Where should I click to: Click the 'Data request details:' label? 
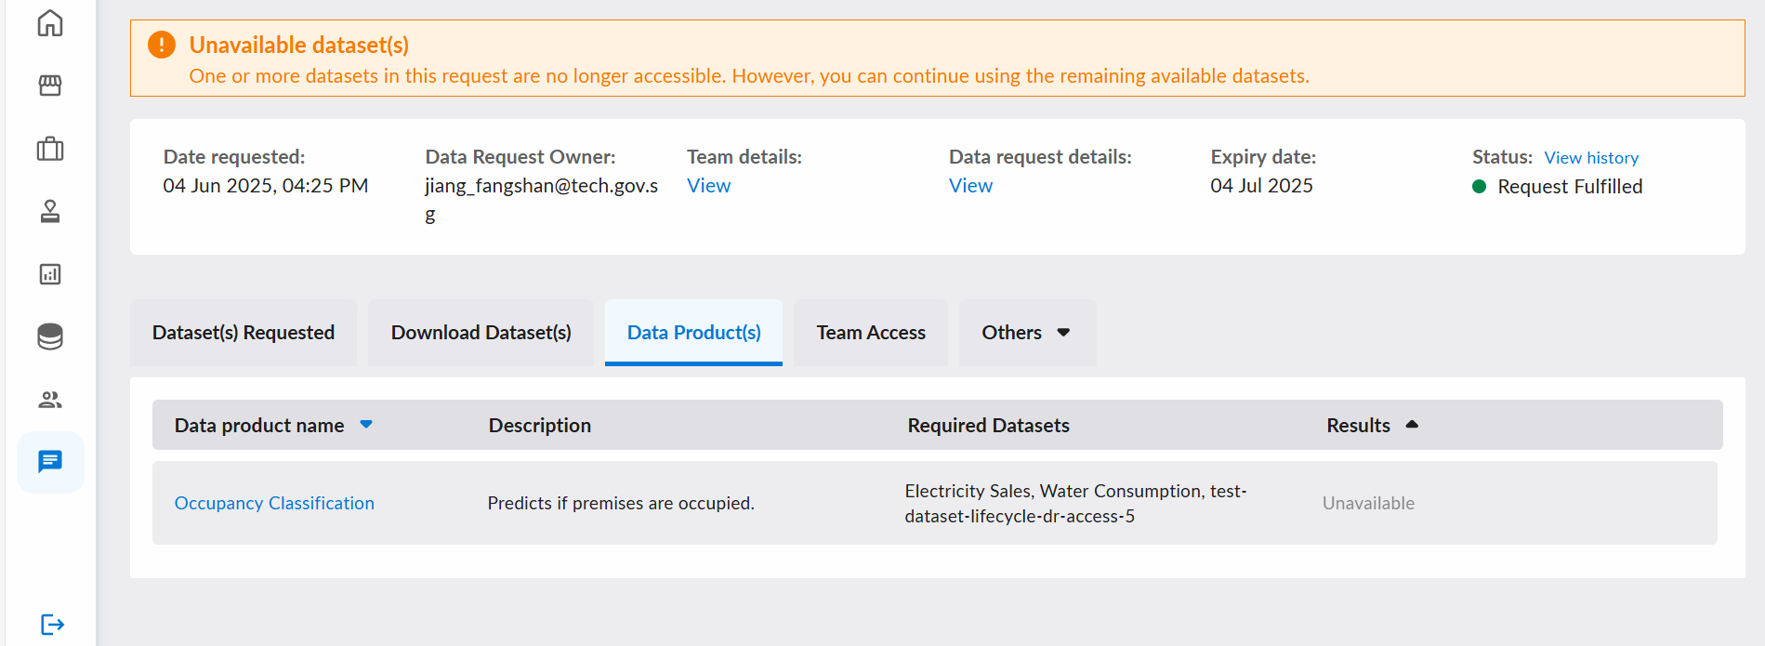(x=1040, y=157)
